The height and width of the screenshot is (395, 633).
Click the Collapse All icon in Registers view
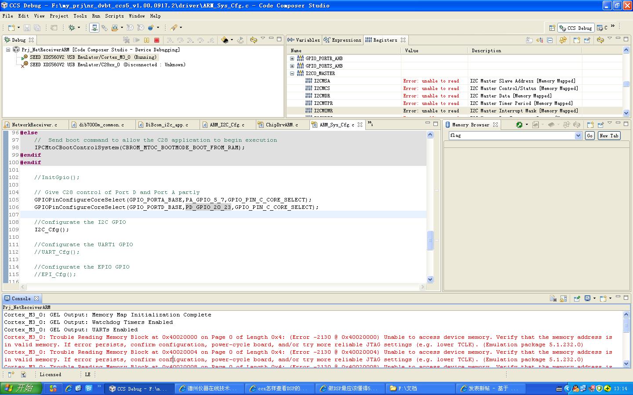tap(550, 40)
